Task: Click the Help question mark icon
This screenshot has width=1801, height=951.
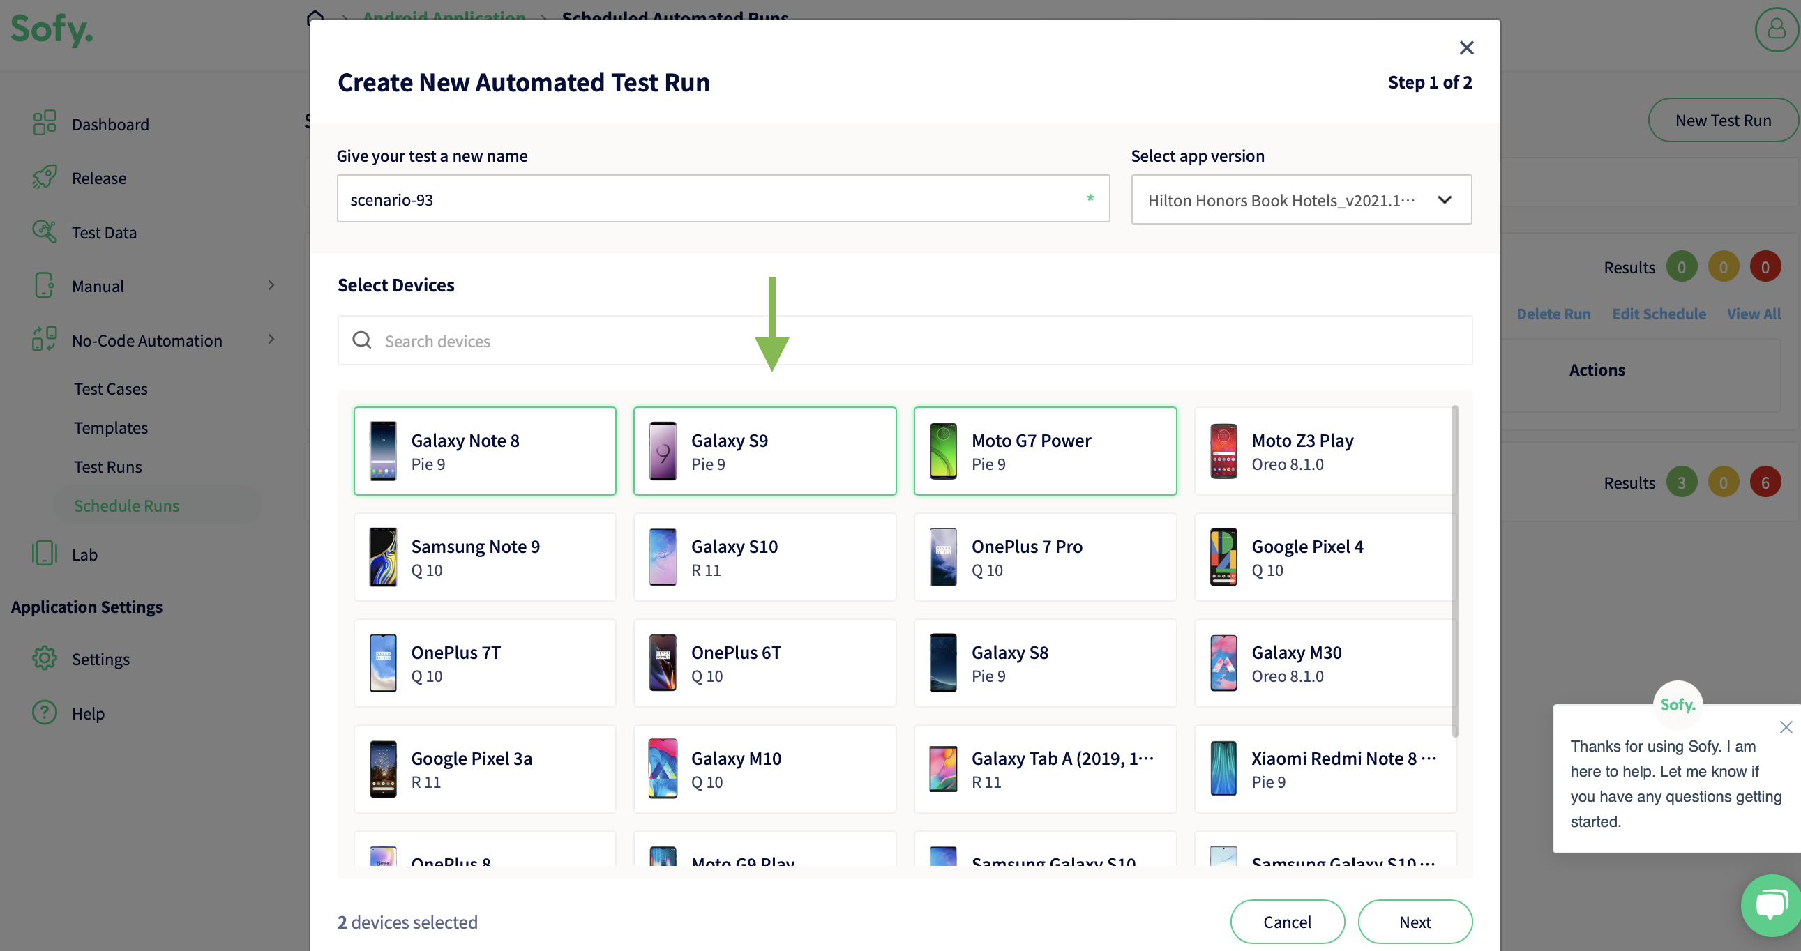Action: pos(44,713)
